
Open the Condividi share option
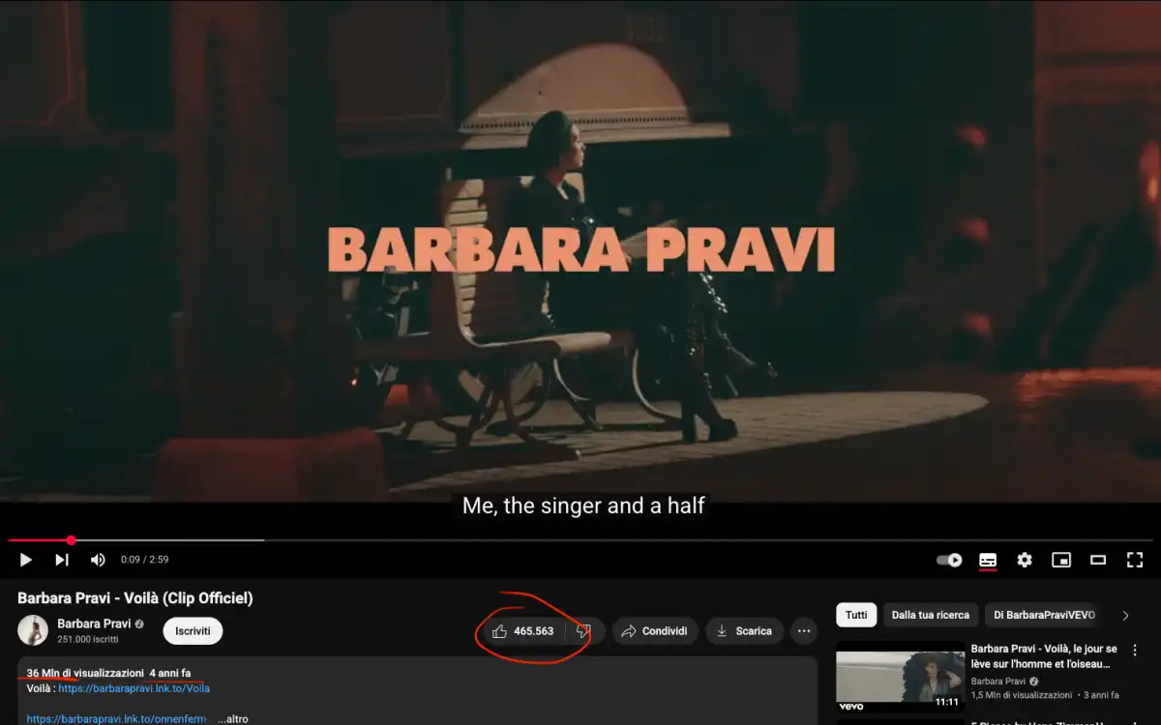click(x=655, y=631)
